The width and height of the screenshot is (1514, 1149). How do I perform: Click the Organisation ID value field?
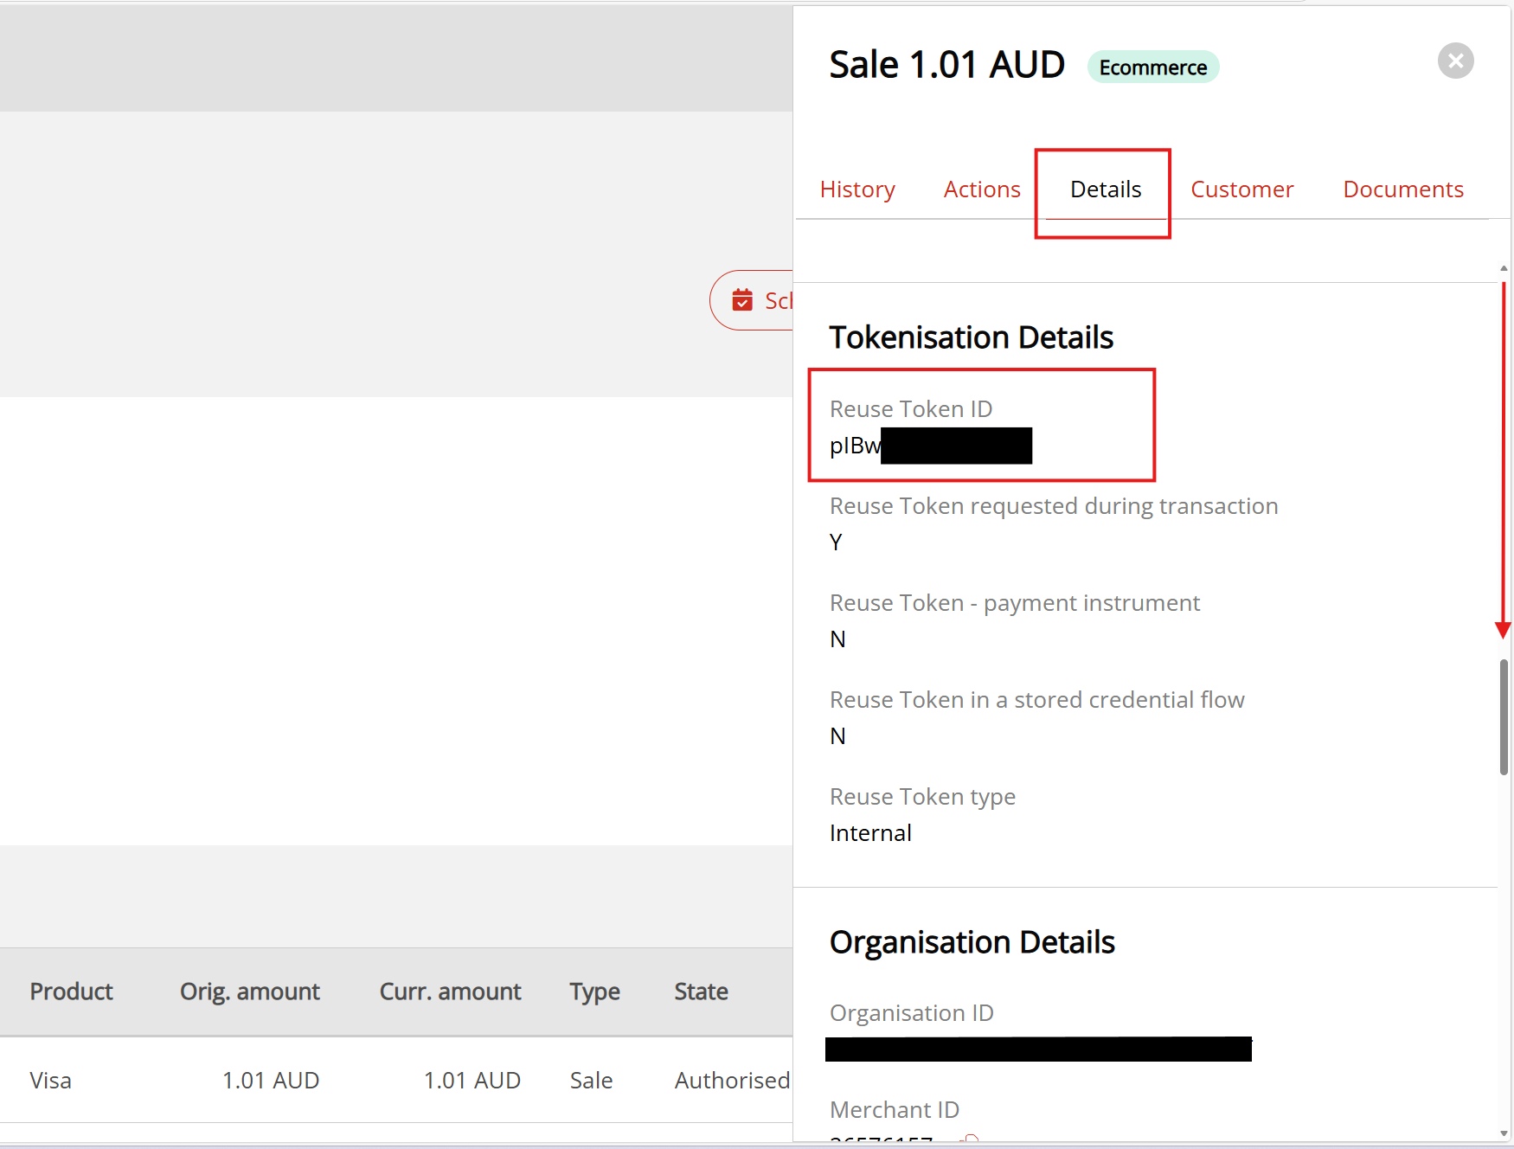(1038, 1049)
